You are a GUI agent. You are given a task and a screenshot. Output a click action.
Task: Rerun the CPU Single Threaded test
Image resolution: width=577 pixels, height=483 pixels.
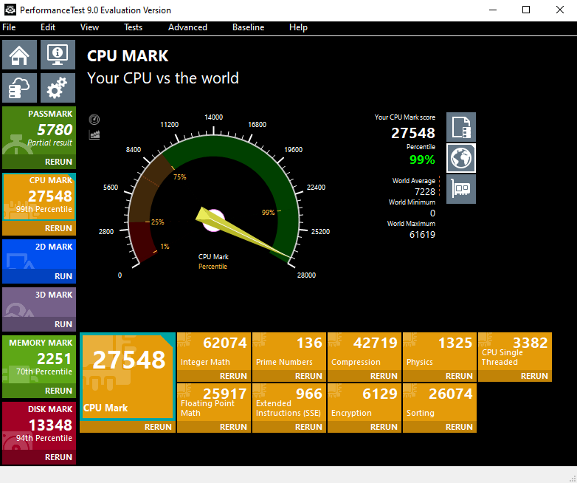[515, 376]
